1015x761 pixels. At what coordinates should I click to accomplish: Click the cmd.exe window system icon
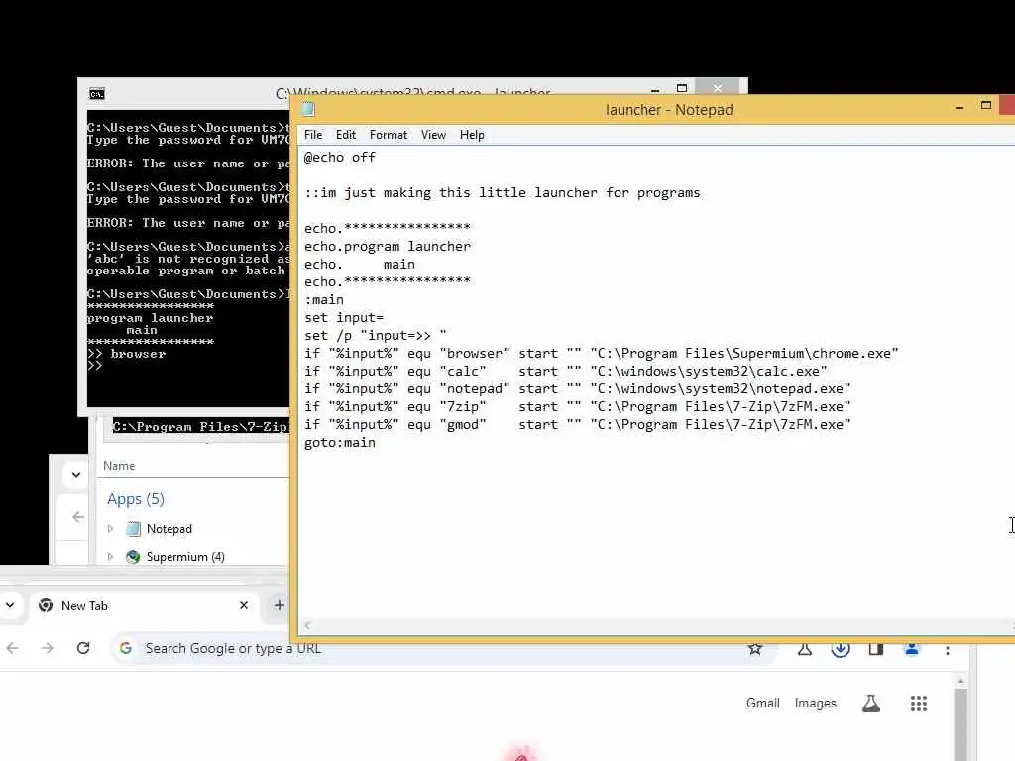(97, 94)
